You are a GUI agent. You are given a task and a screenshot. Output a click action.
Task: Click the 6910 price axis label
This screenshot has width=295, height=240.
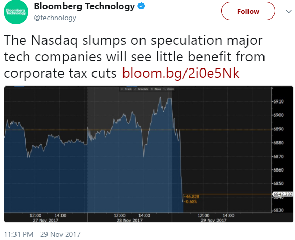pyautogui.click(x=278, y=101)
